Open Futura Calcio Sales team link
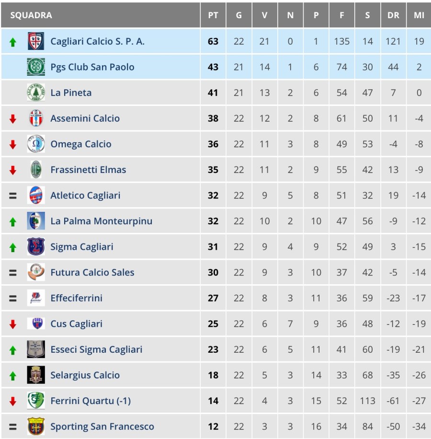Image resolution: width=431 pixels, height=439 pixels. click(x=92, y=272)
